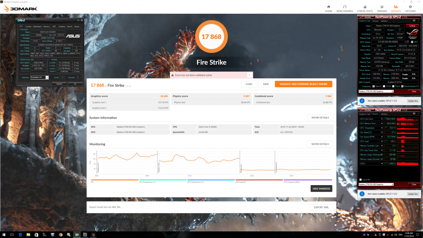The width and height of the screenshot is (423, 238).
Task: Toggle the CUDA checkbox in GPU-Z
Action: [383, 86]
